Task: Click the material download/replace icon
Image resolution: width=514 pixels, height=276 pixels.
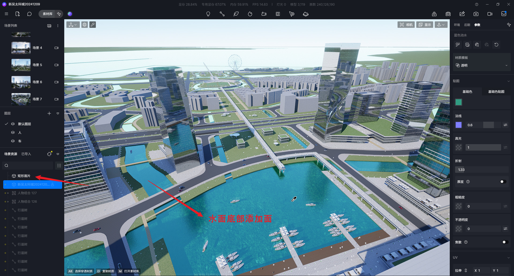Action: coord(477,45)
